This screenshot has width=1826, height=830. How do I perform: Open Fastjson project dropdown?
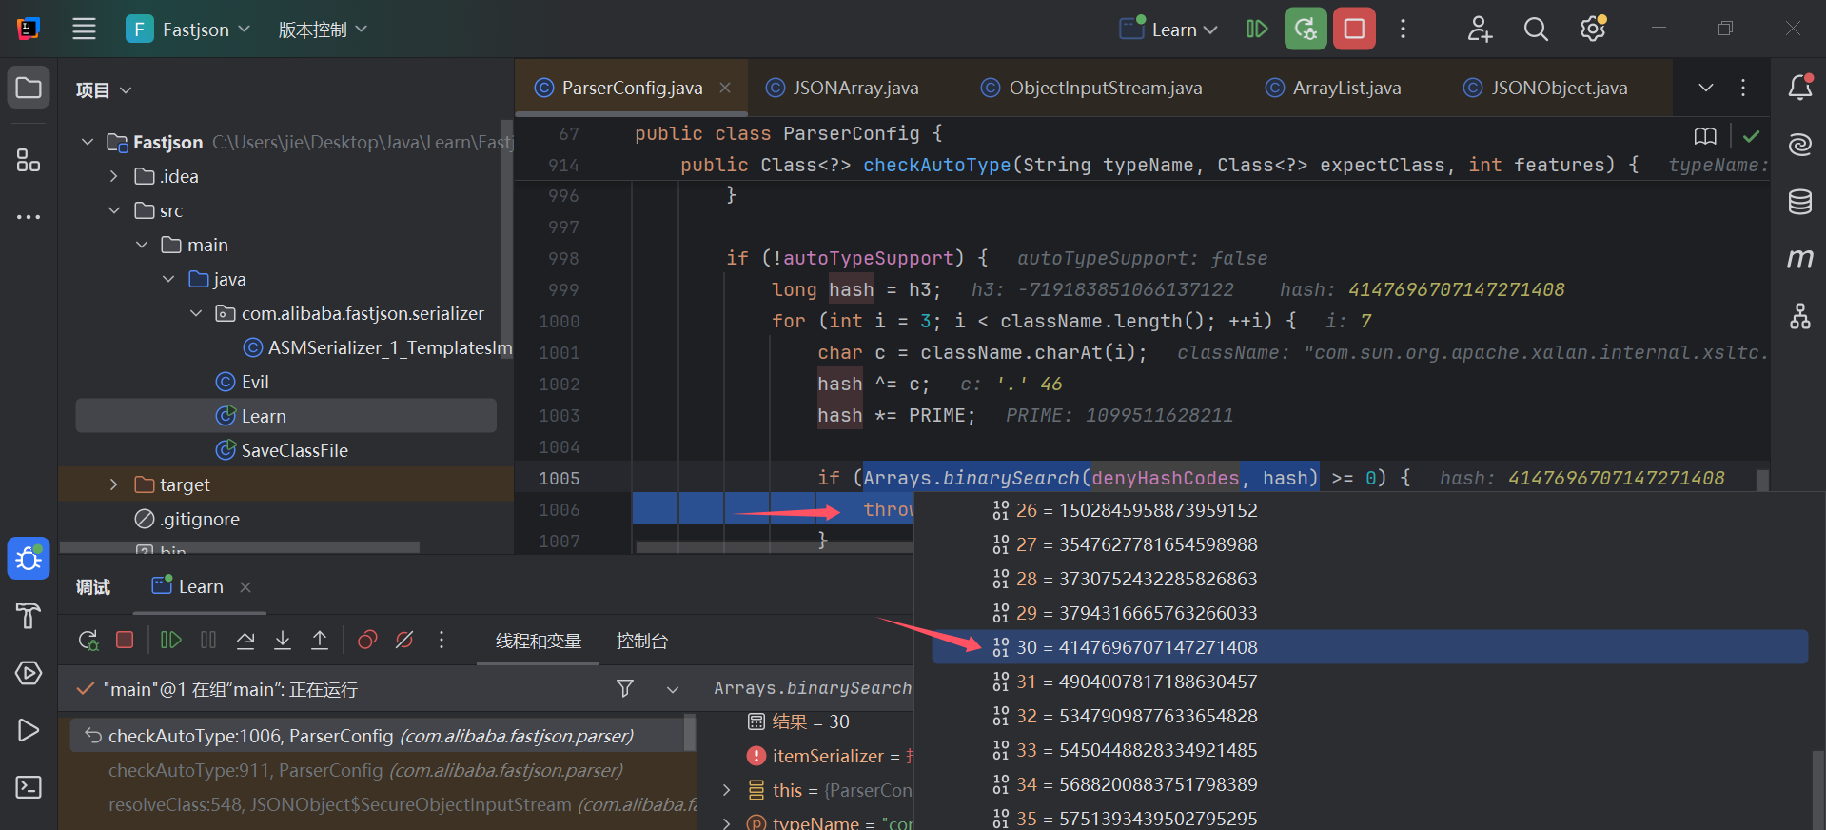tap(188, 30)
